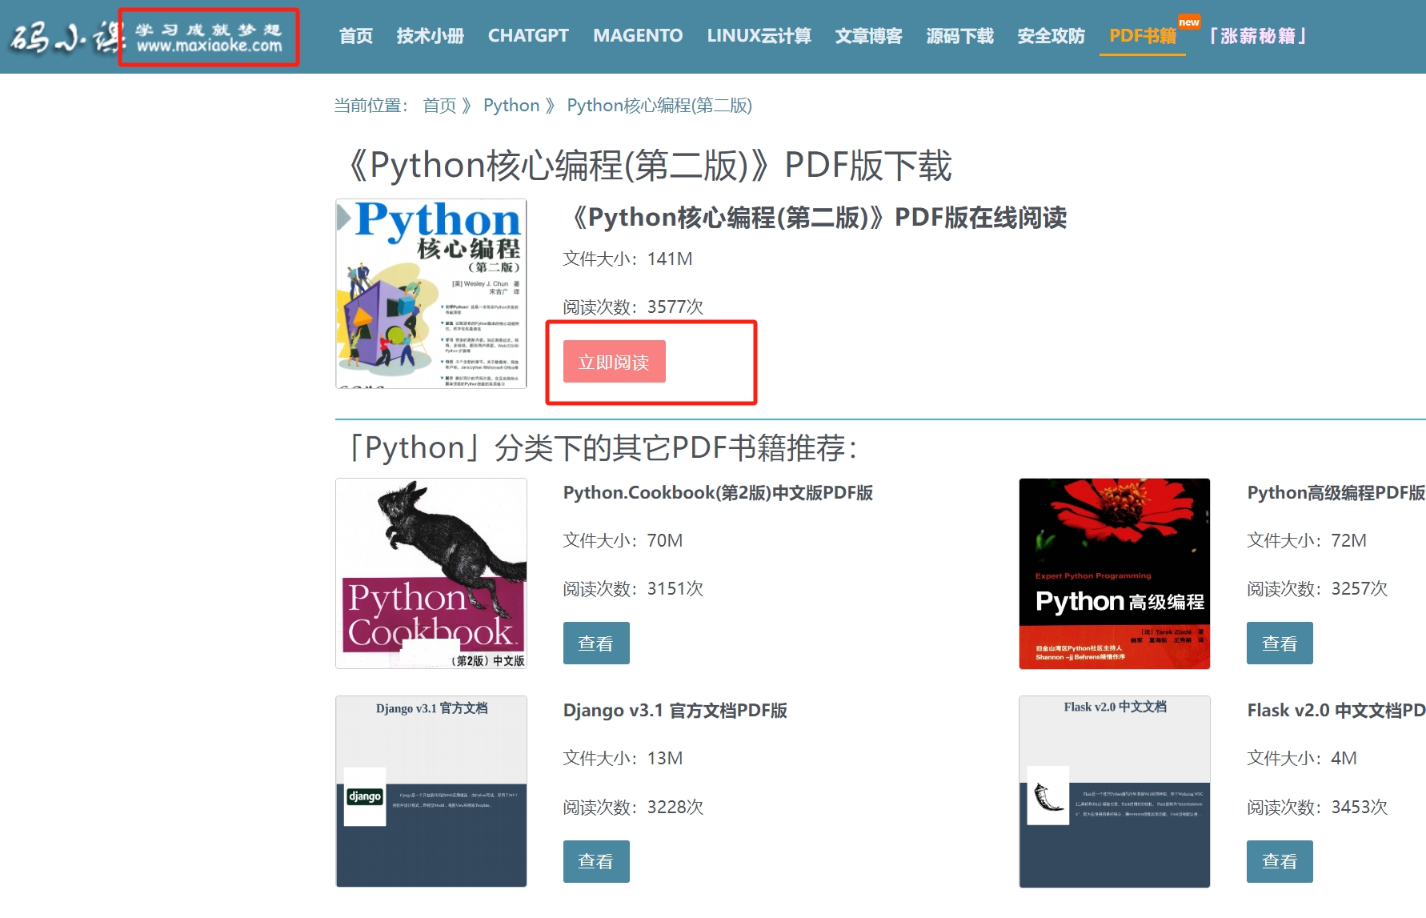Open the Flask v2.0 中文文档 cover thumbnail
The image size is (1426, 918).
[1114, 792]
